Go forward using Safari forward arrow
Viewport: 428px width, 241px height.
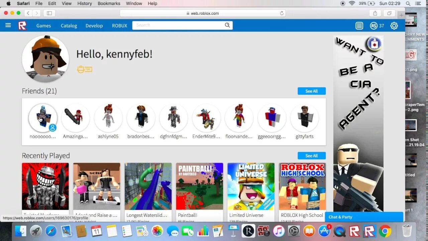click(36, 13)
